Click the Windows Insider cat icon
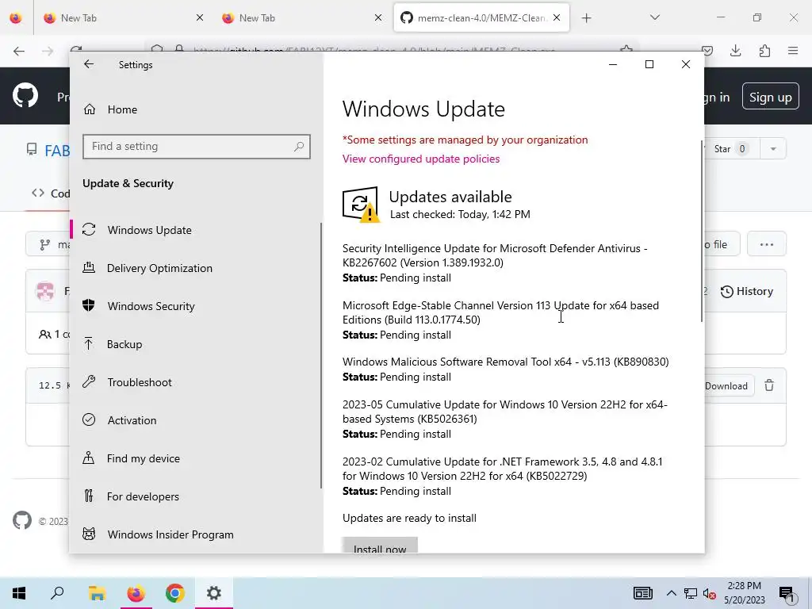The height and width of the screenshot is (609, 812). (89, 534)
